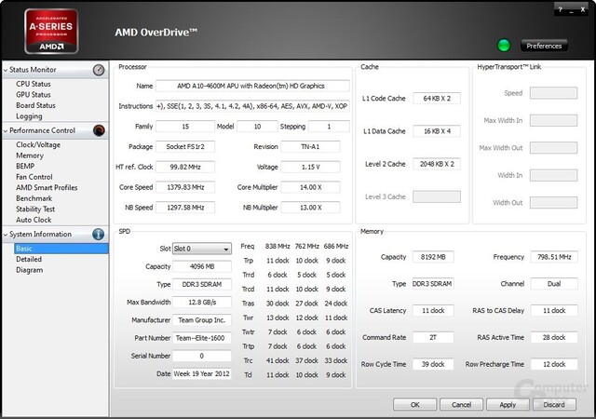The height and width of the screenshot is (419, 596).
Task: Go to Memory under Performance Control
Action: pyautogui.click(x=30, y=155)
